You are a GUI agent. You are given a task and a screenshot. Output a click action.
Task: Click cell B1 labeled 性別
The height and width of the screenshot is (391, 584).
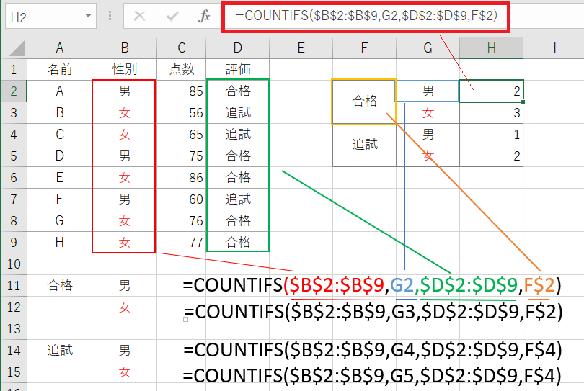[125, 70]
